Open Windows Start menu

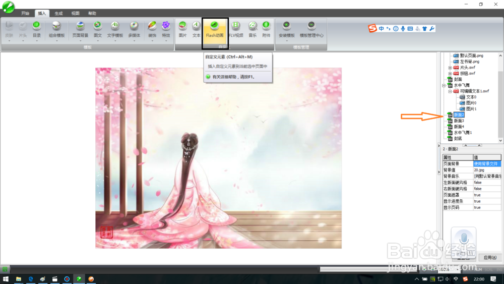coord(6,279)
